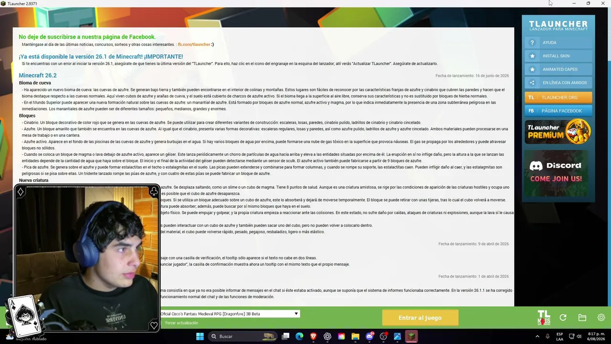Open the Windows Start menu
The height and width of the screenshot is (344, 611).
[200, 336]
